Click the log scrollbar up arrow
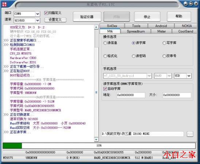Screen dimensions: 200x164 [x=96, y=27]
